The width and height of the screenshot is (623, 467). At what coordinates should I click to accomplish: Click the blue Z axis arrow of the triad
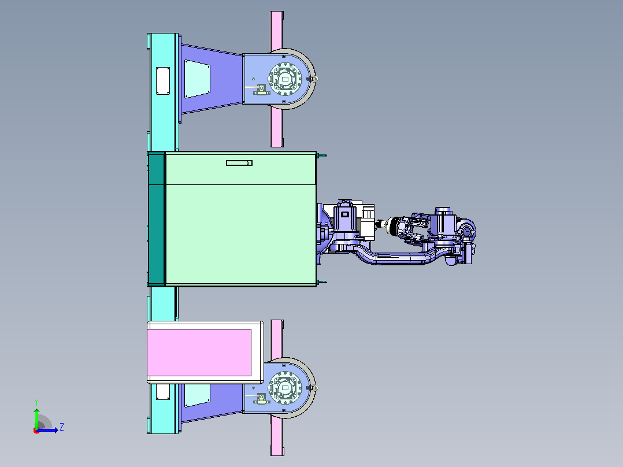[49, 430]
